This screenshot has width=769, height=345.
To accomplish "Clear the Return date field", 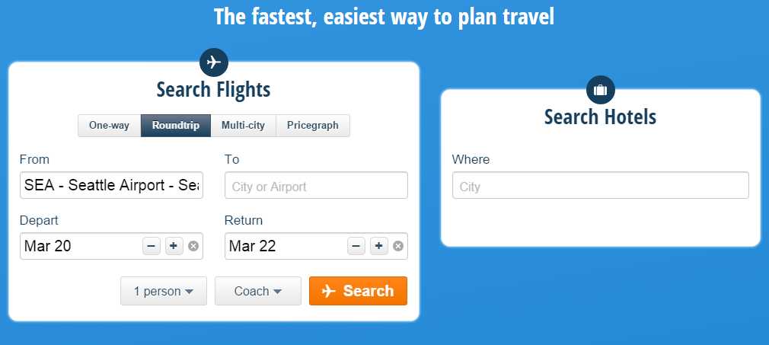I will click(398, 246).
